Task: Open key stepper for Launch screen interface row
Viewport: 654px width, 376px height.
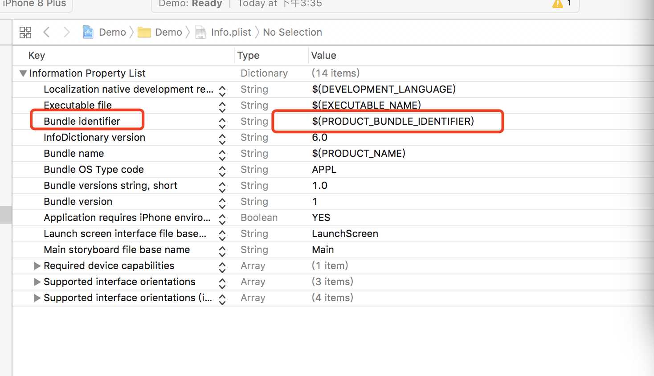Action: coord(222,235)
